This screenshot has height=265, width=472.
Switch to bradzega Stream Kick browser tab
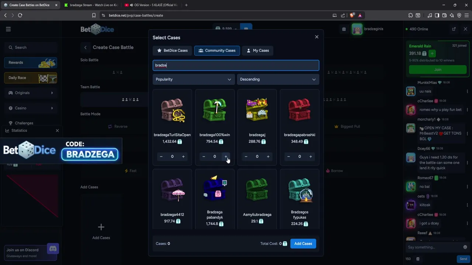(91, 5)
